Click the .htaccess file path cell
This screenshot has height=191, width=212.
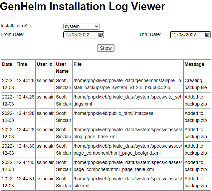(113, 113)
